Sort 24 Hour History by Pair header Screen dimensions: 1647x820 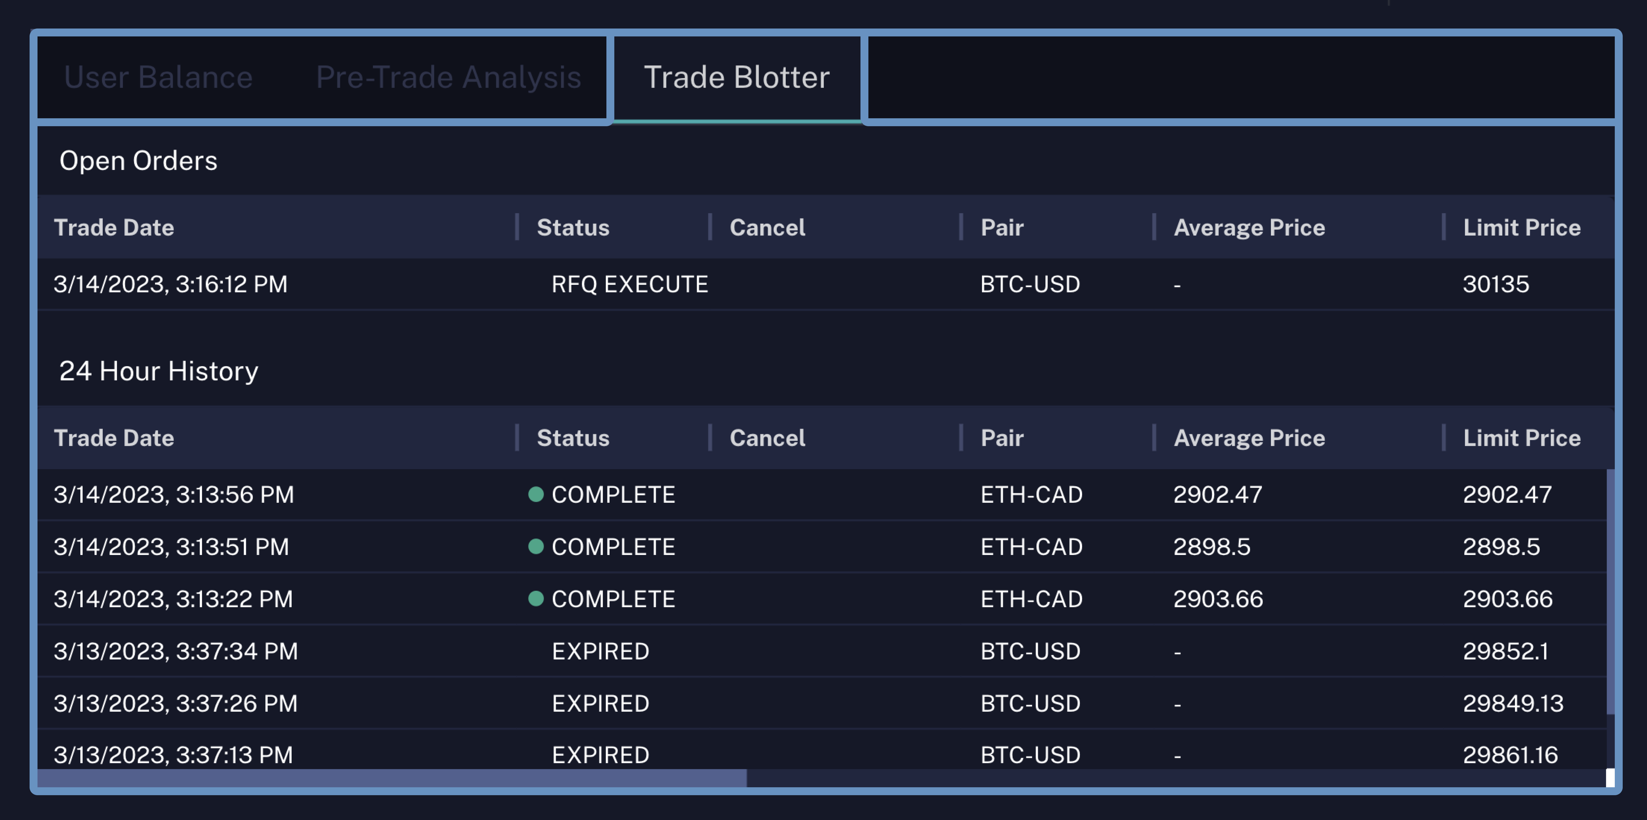click(1002, 438)
